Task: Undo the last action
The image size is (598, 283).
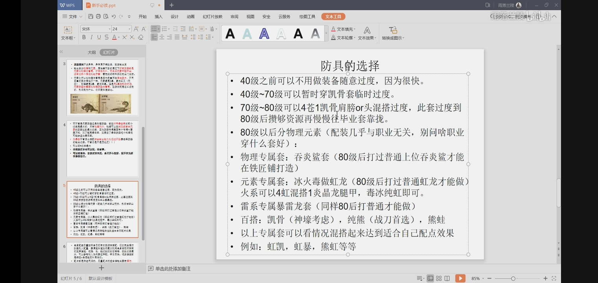Action: point(113,17)
